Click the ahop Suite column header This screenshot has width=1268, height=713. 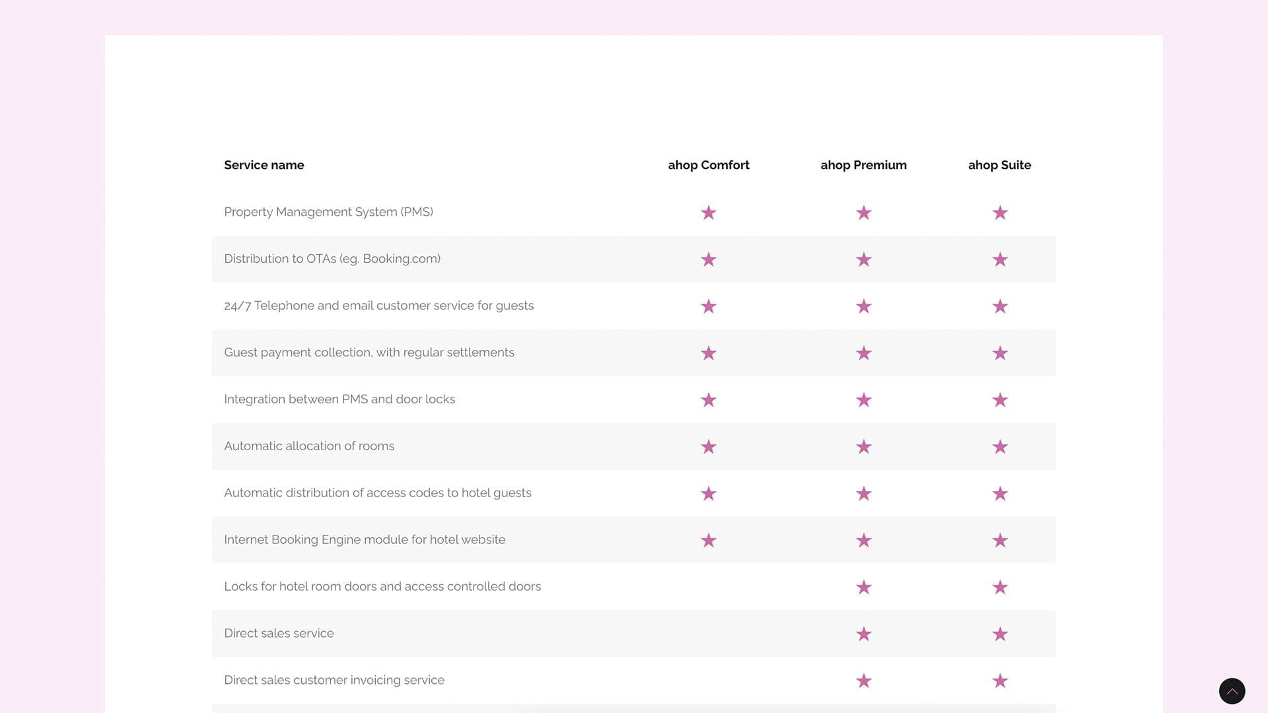coord(1000,165)
